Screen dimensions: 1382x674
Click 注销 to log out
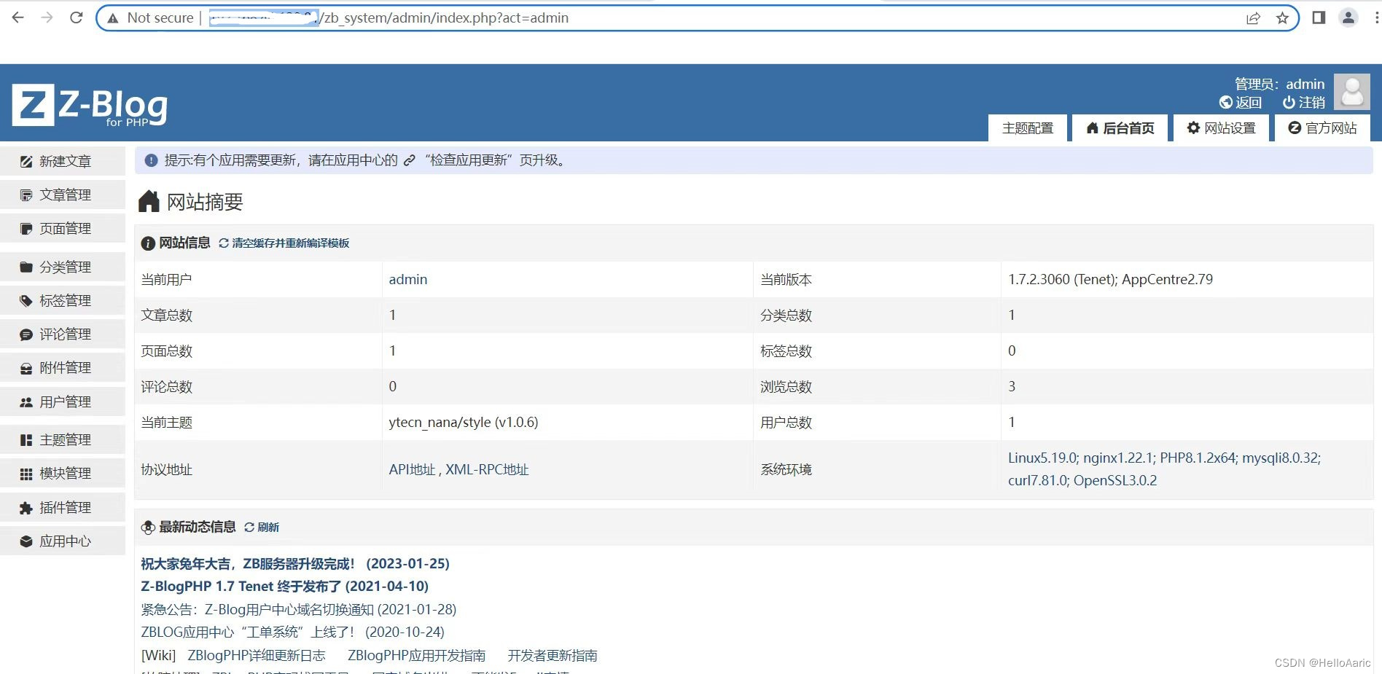coord(1310,103)
